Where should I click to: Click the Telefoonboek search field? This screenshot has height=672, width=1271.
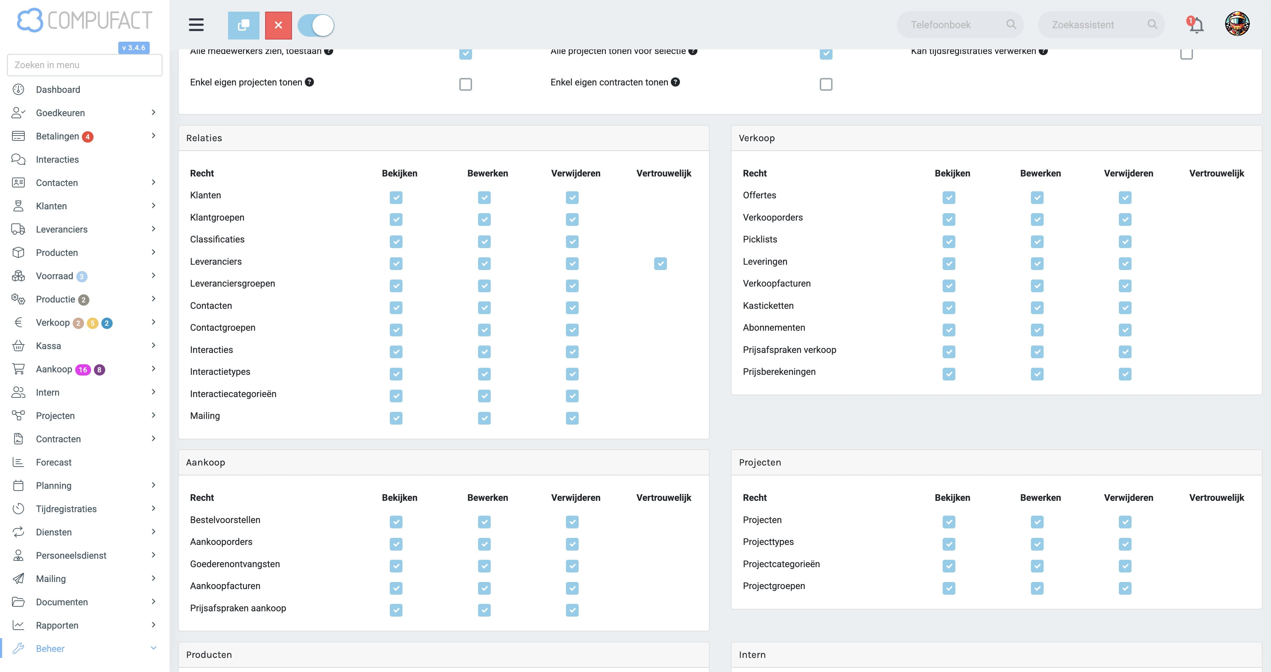(x=960, y=25)
